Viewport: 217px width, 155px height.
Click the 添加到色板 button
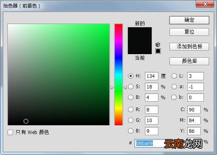(x=189, y=47)
